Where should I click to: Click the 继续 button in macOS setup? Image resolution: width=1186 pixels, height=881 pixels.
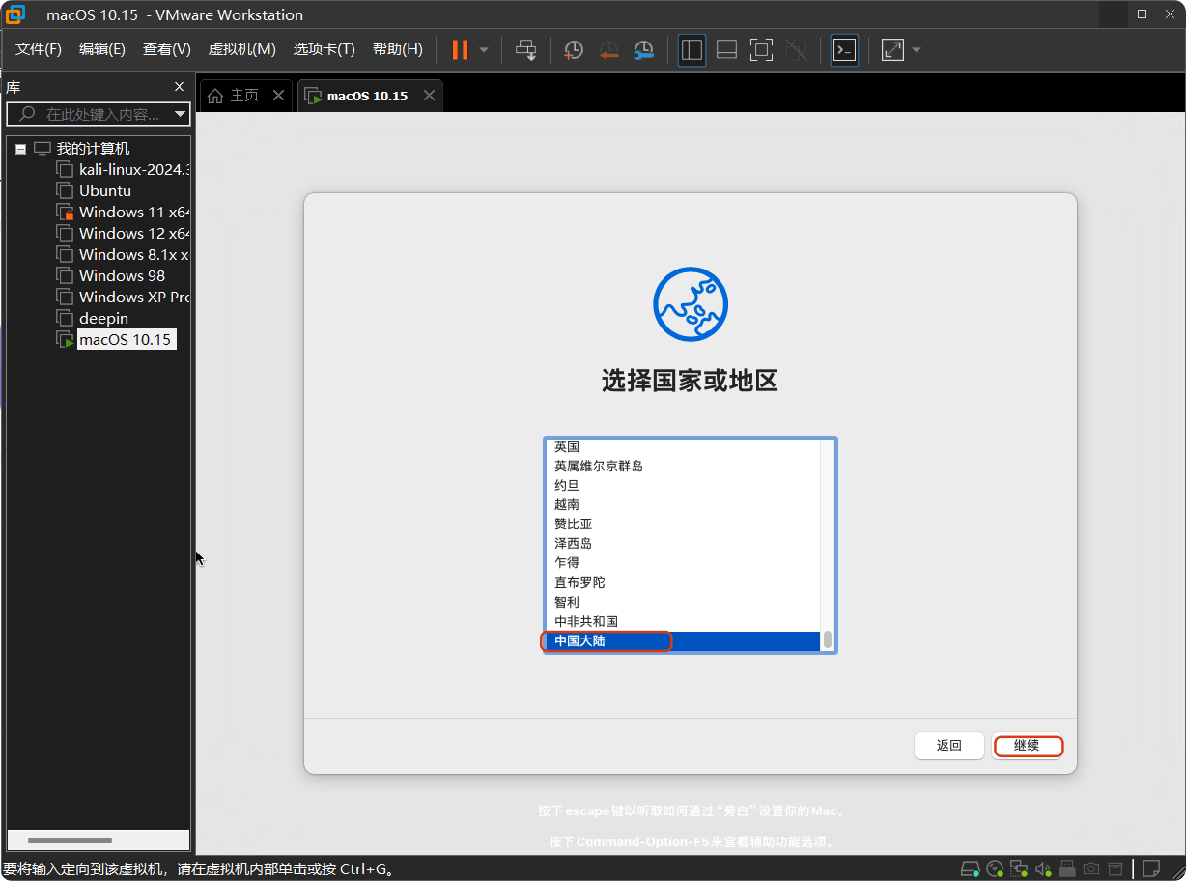[x=1028, y=746]
